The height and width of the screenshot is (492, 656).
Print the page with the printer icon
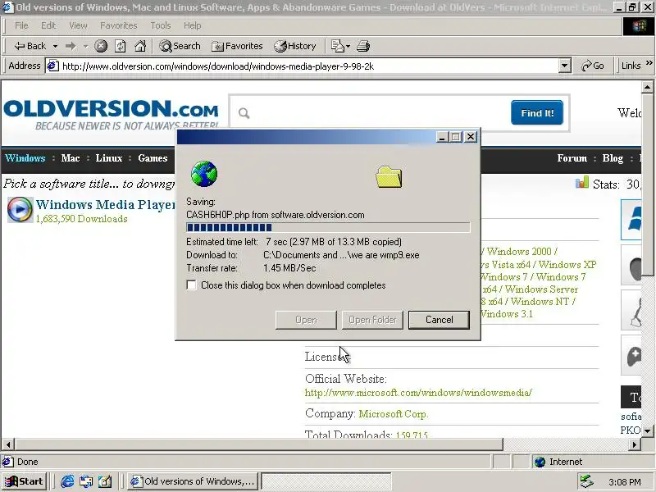tap(363, 46)
